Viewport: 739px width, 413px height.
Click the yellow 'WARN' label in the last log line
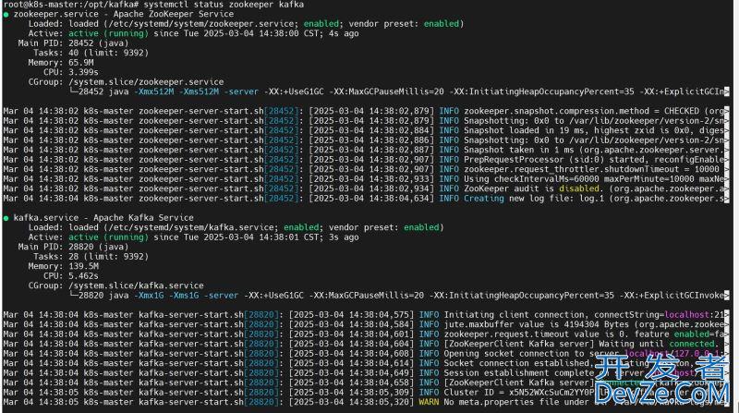click(429, 402)
